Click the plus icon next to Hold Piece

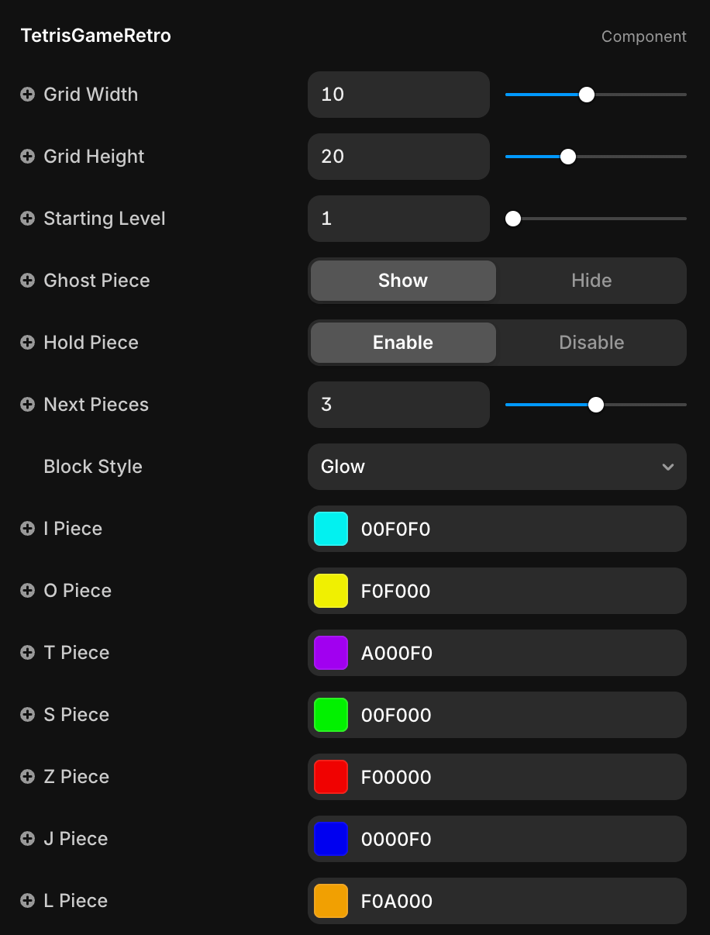pyautogui.click(x=28, y=343)
